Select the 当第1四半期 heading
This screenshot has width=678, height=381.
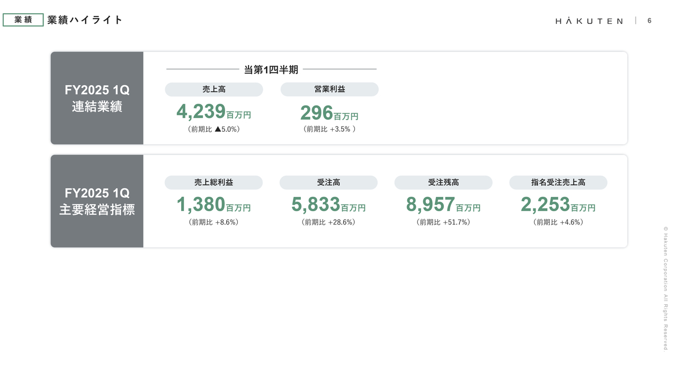pos(271,69)
